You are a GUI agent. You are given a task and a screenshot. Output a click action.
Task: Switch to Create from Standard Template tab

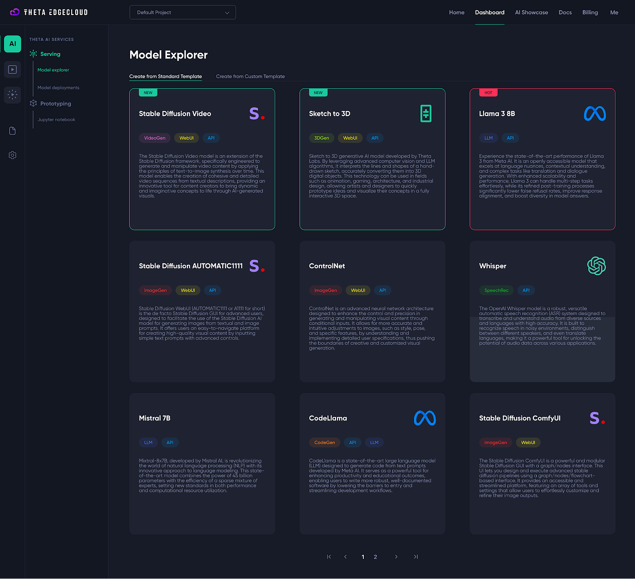[166, 76]
